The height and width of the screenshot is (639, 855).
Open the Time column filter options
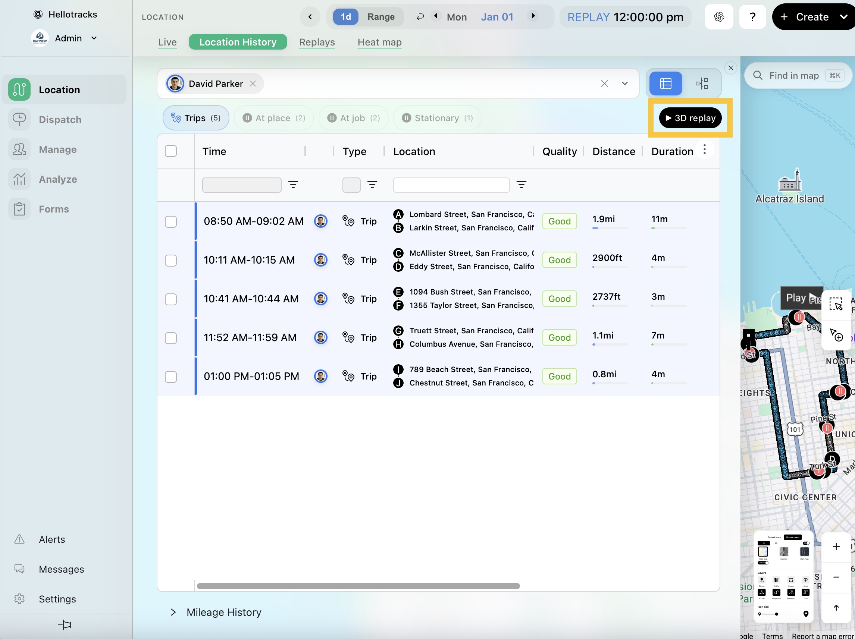click(x=293, y=185)
